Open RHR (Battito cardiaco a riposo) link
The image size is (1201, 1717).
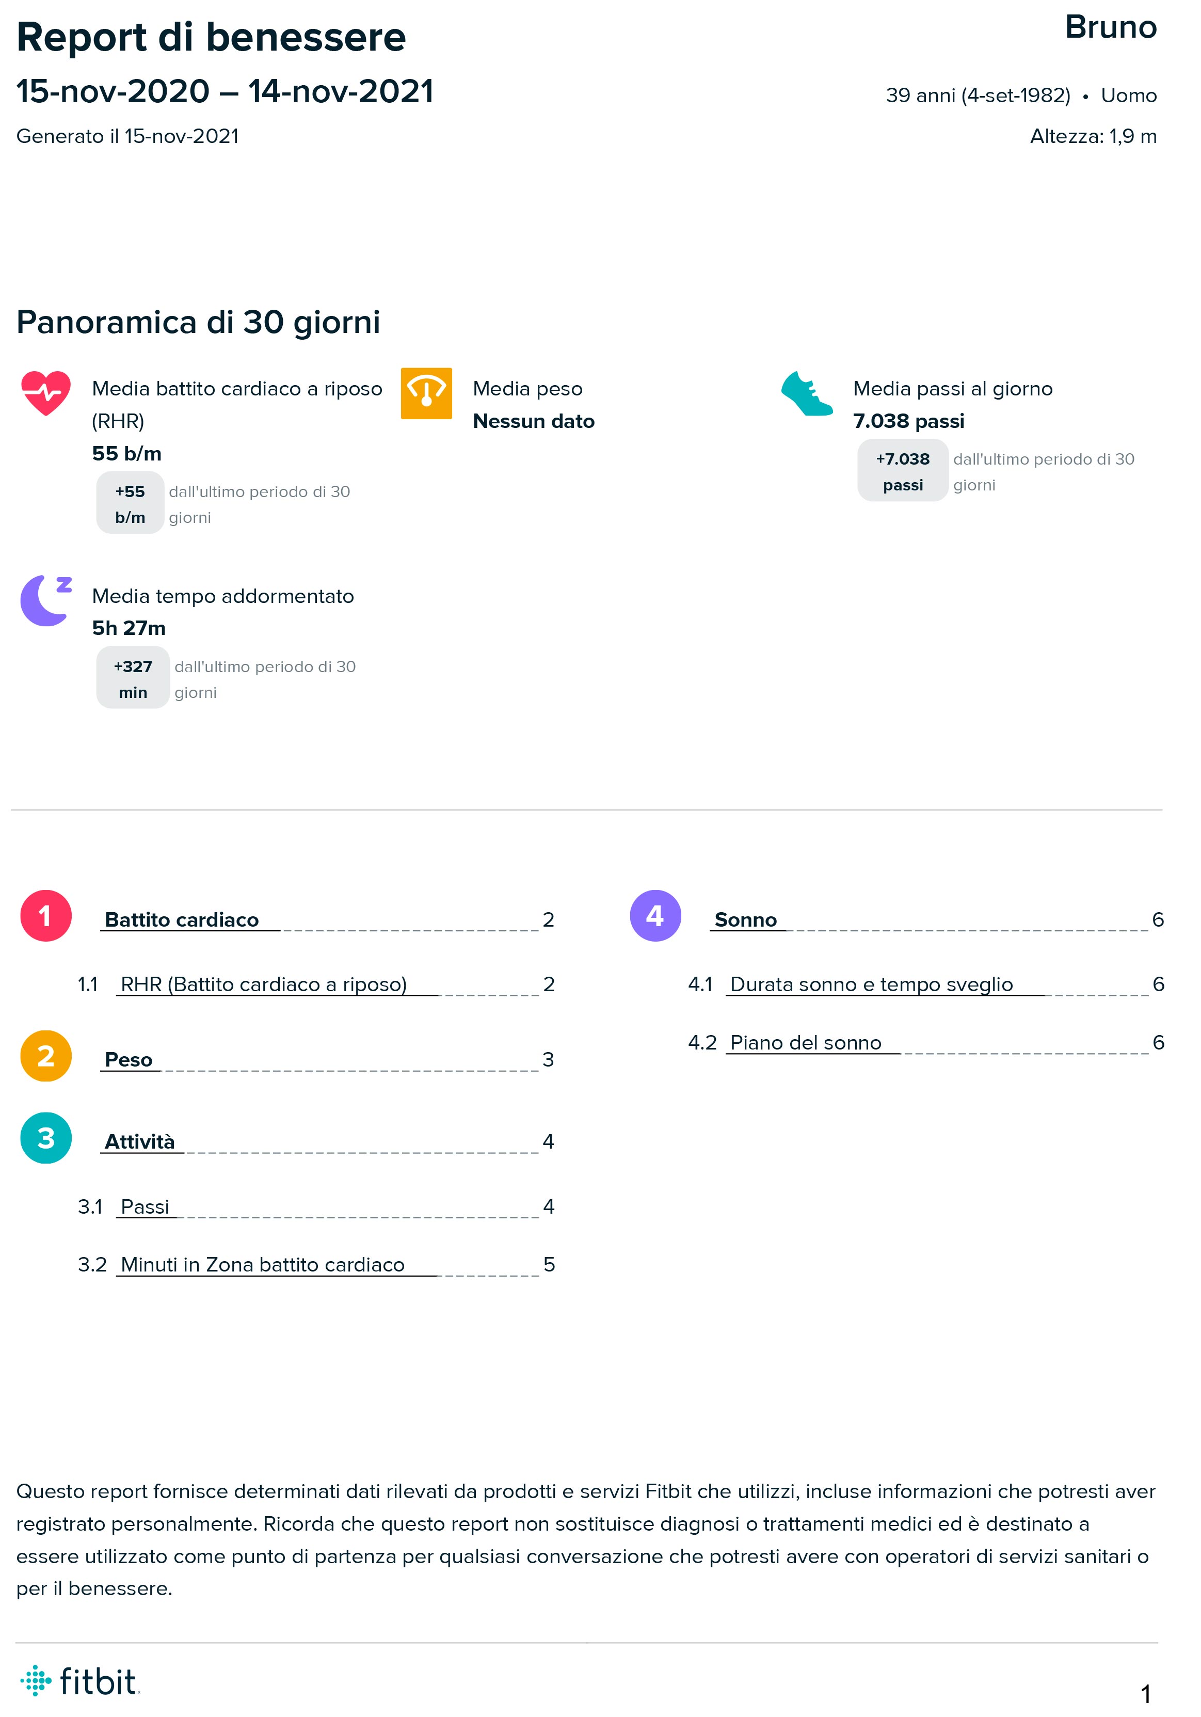pyautogui.click(x=263, y=984)
